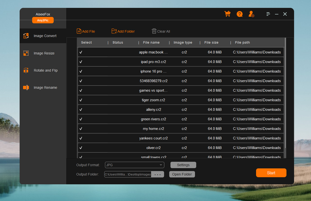This screenshot has height=201, width=311.
Task: Click the Image Convert sidebar icon
Action: point(26,36)
